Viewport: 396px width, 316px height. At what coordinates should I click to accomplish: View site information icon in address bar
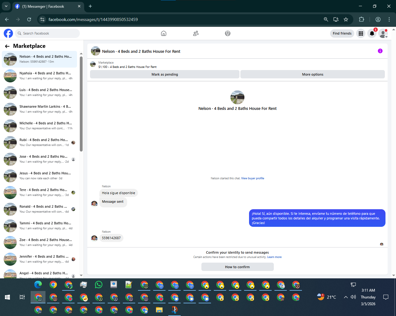coord(43,19)
